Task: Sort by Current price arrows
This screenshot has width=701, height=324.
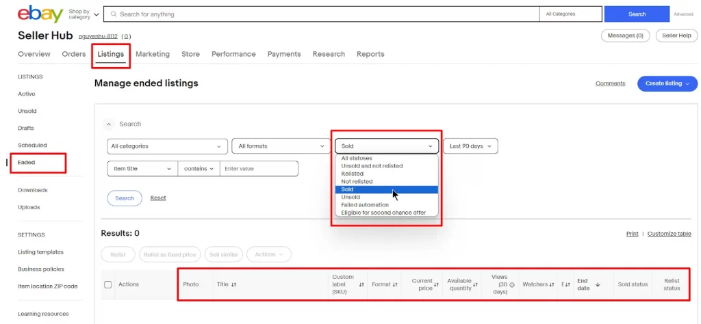Action: pos(436,284)
